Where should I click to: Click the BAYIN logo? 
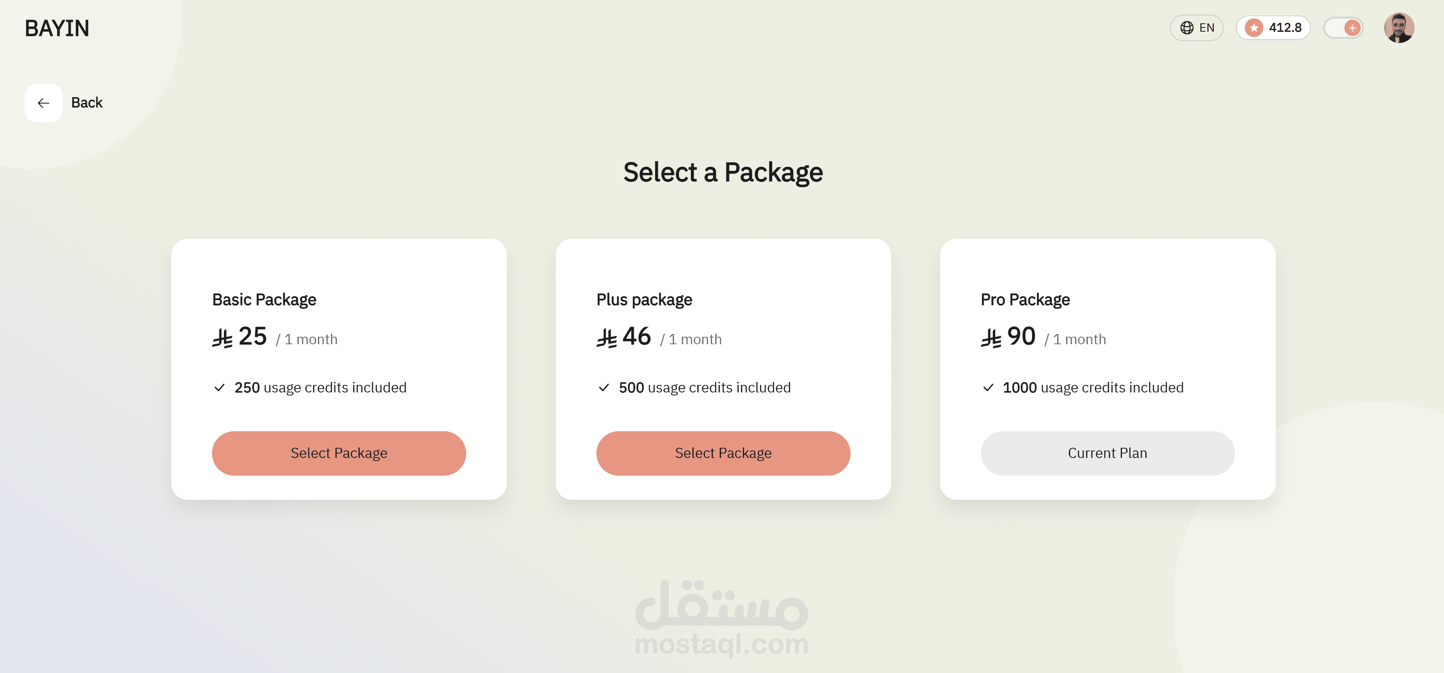pos(56,29)
